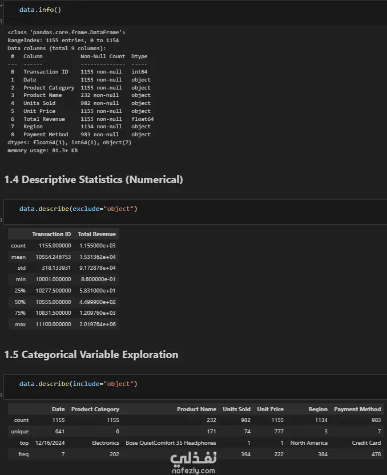Click the "mean" row label in numerical table
Screen dimensions: 387x475
(x=18, y=257)
